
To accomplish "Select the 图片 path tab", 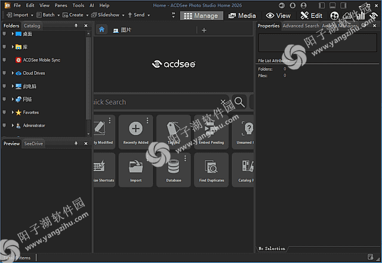I will [x=122, y=30].
